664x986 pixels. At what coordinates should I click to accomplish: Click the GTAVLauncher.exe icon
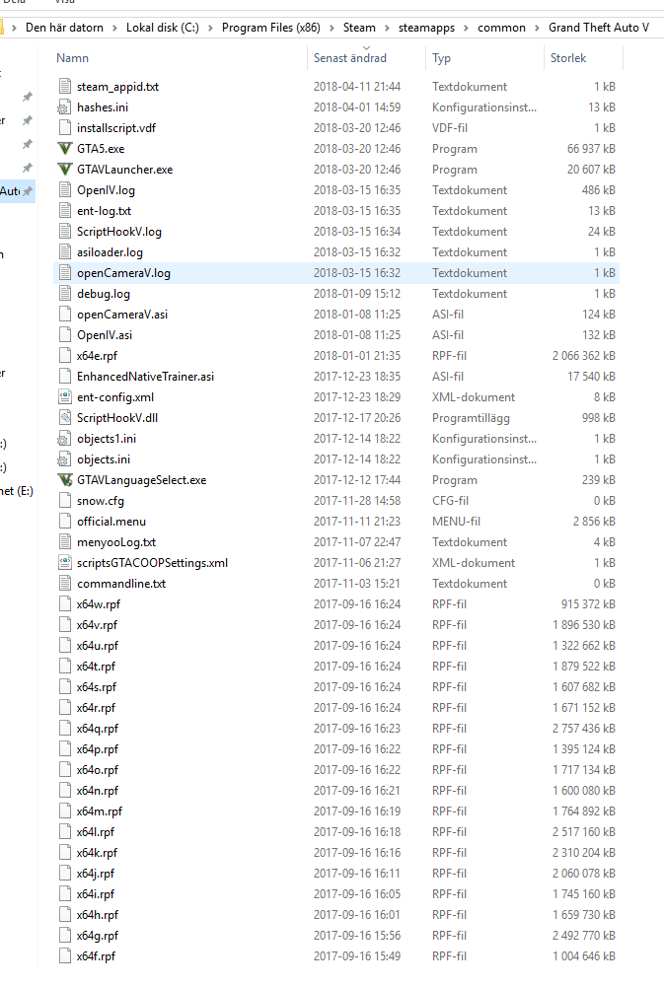point(64,170)
